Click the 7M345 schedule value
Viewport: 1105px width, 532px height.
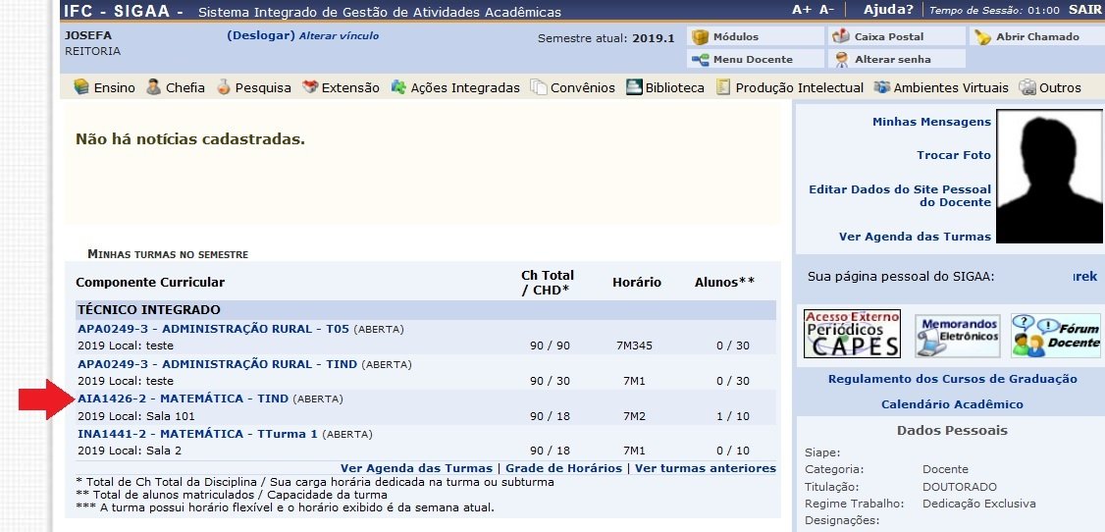[634, 346]
